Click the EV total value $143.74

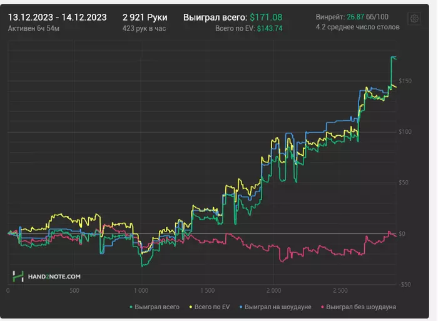(270, 29)
